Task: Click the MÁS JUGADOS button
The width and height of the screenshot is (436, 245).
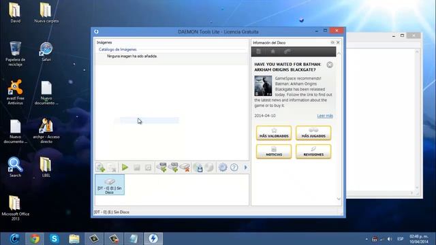Action: pos(313,133)
